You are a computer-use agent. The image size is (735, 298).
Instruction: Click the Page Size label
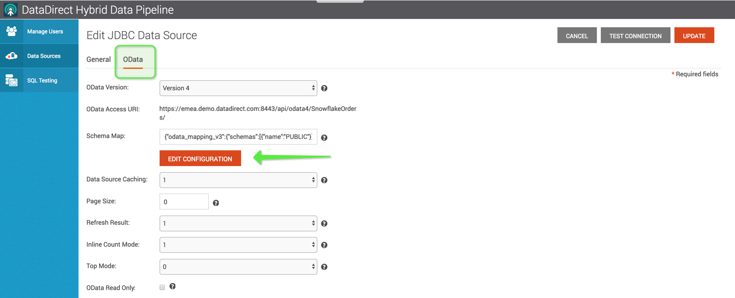(101, 201)
